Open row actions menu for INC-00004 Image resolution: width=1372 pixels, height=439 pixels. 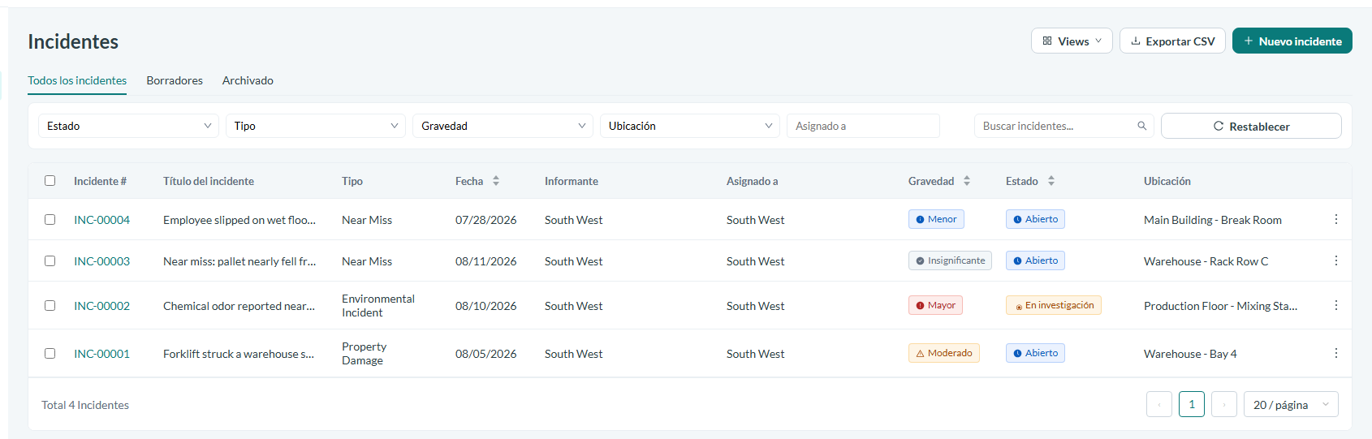point(1335,219)
